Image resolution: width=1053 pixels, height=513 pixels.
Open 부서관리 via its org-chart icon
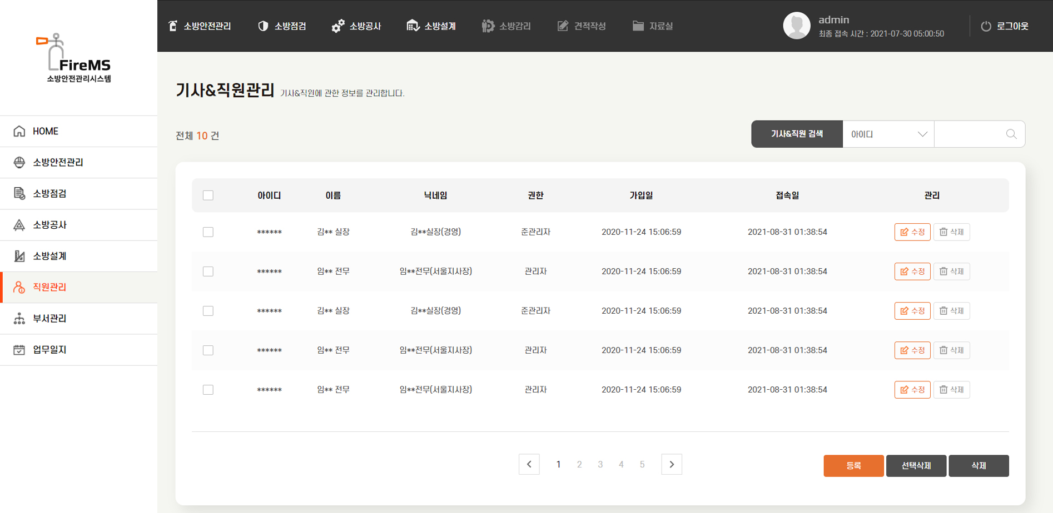[x=19, y=319]
